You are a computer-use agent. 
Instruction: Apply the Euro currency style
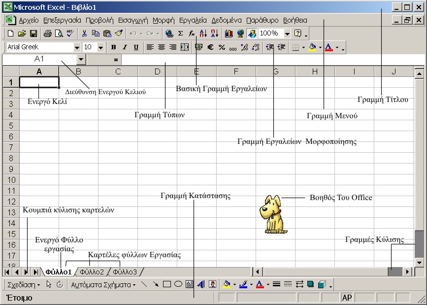tap(210, 47)
